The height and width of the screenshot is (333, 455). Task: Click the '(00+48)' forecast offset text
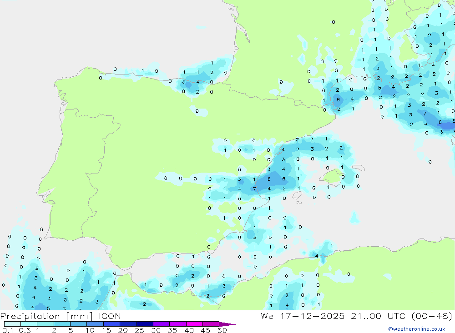[432, 316]
